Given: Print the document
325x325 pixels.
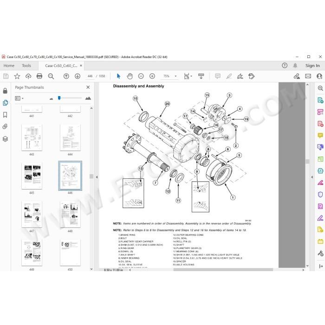Looking at the screenshot, I should point(39,76).
